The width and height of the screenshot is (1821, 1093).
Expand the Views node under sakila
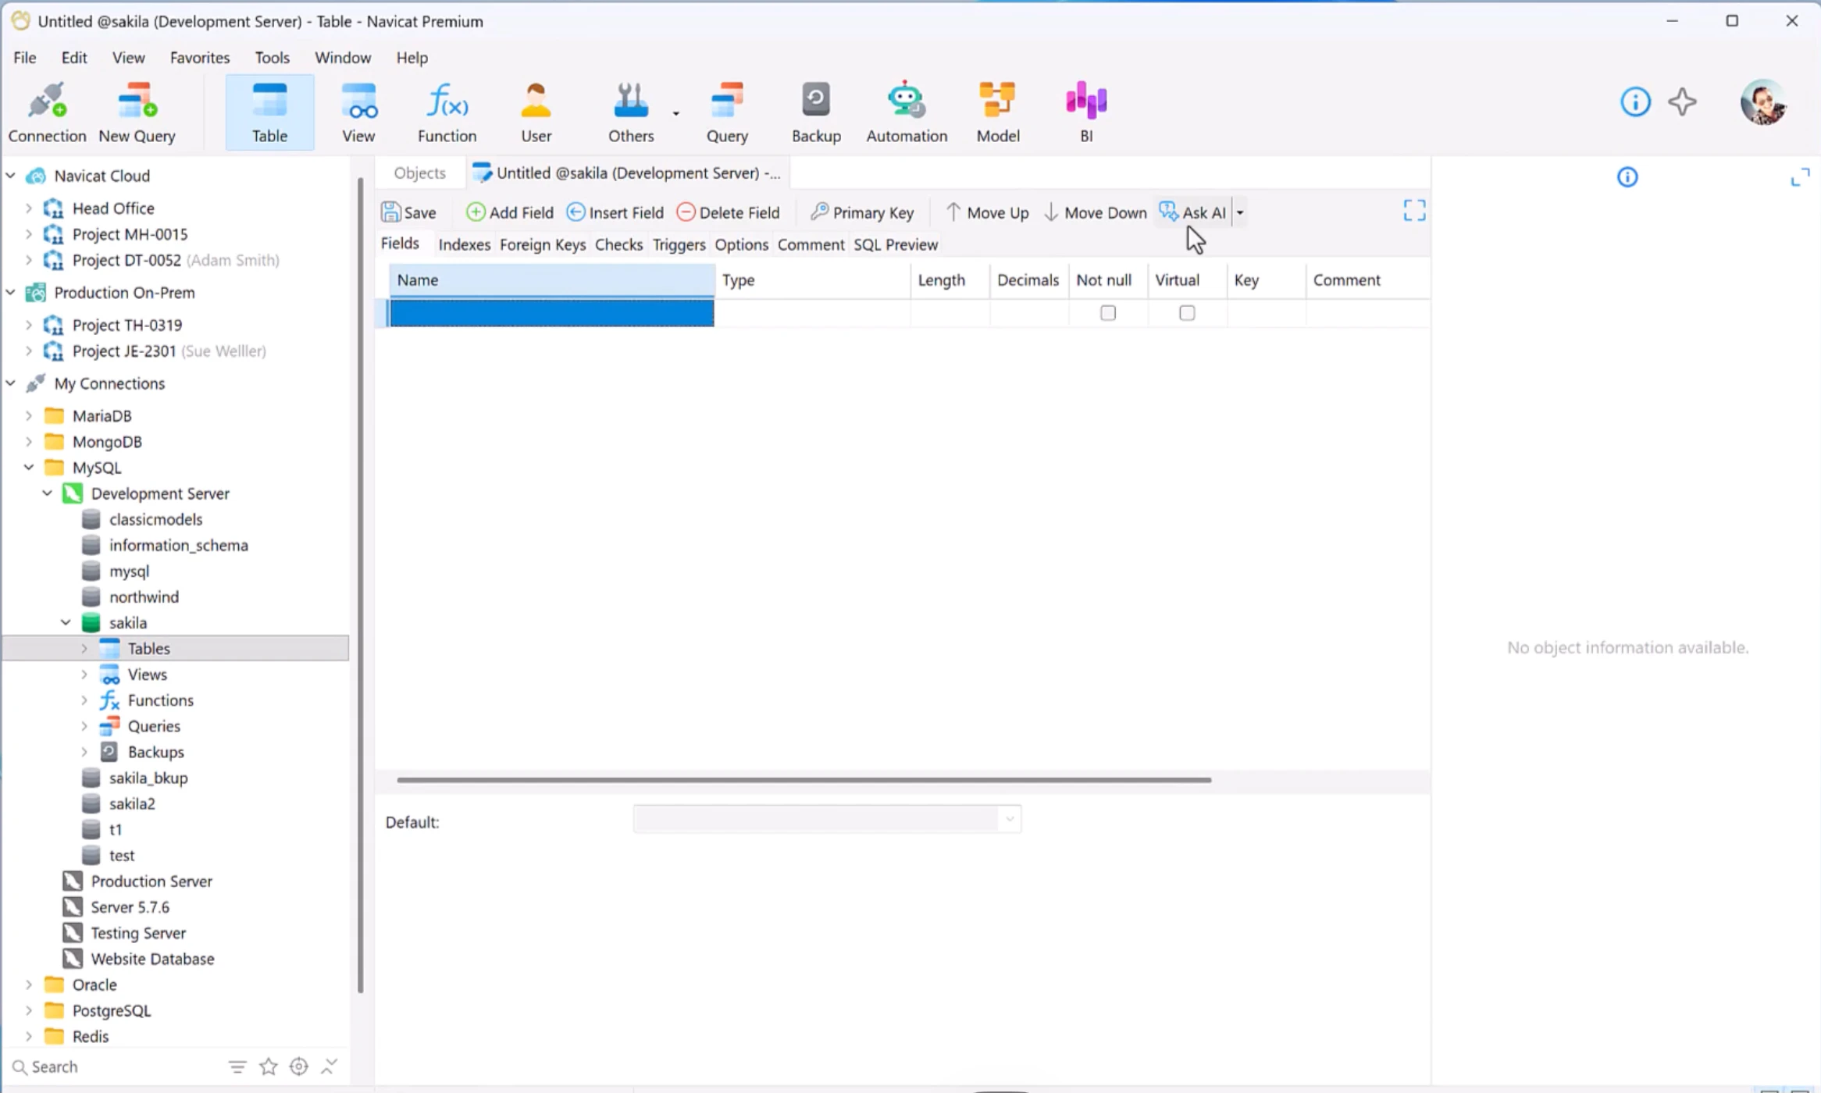click(x=84, y=675)
